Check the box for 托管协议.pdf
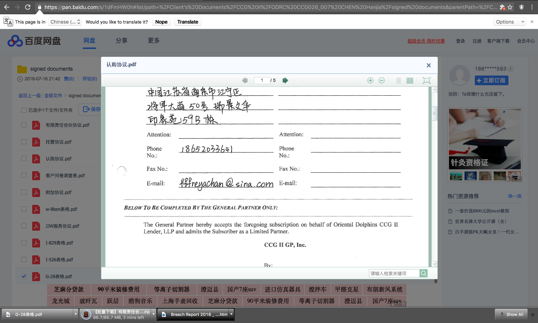This screenshot has width=538, height=323. point(24,142)
